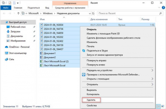Screen dimensions: 166x109
Task: Open the address bar history dropdown
Action: pos(90,14)
